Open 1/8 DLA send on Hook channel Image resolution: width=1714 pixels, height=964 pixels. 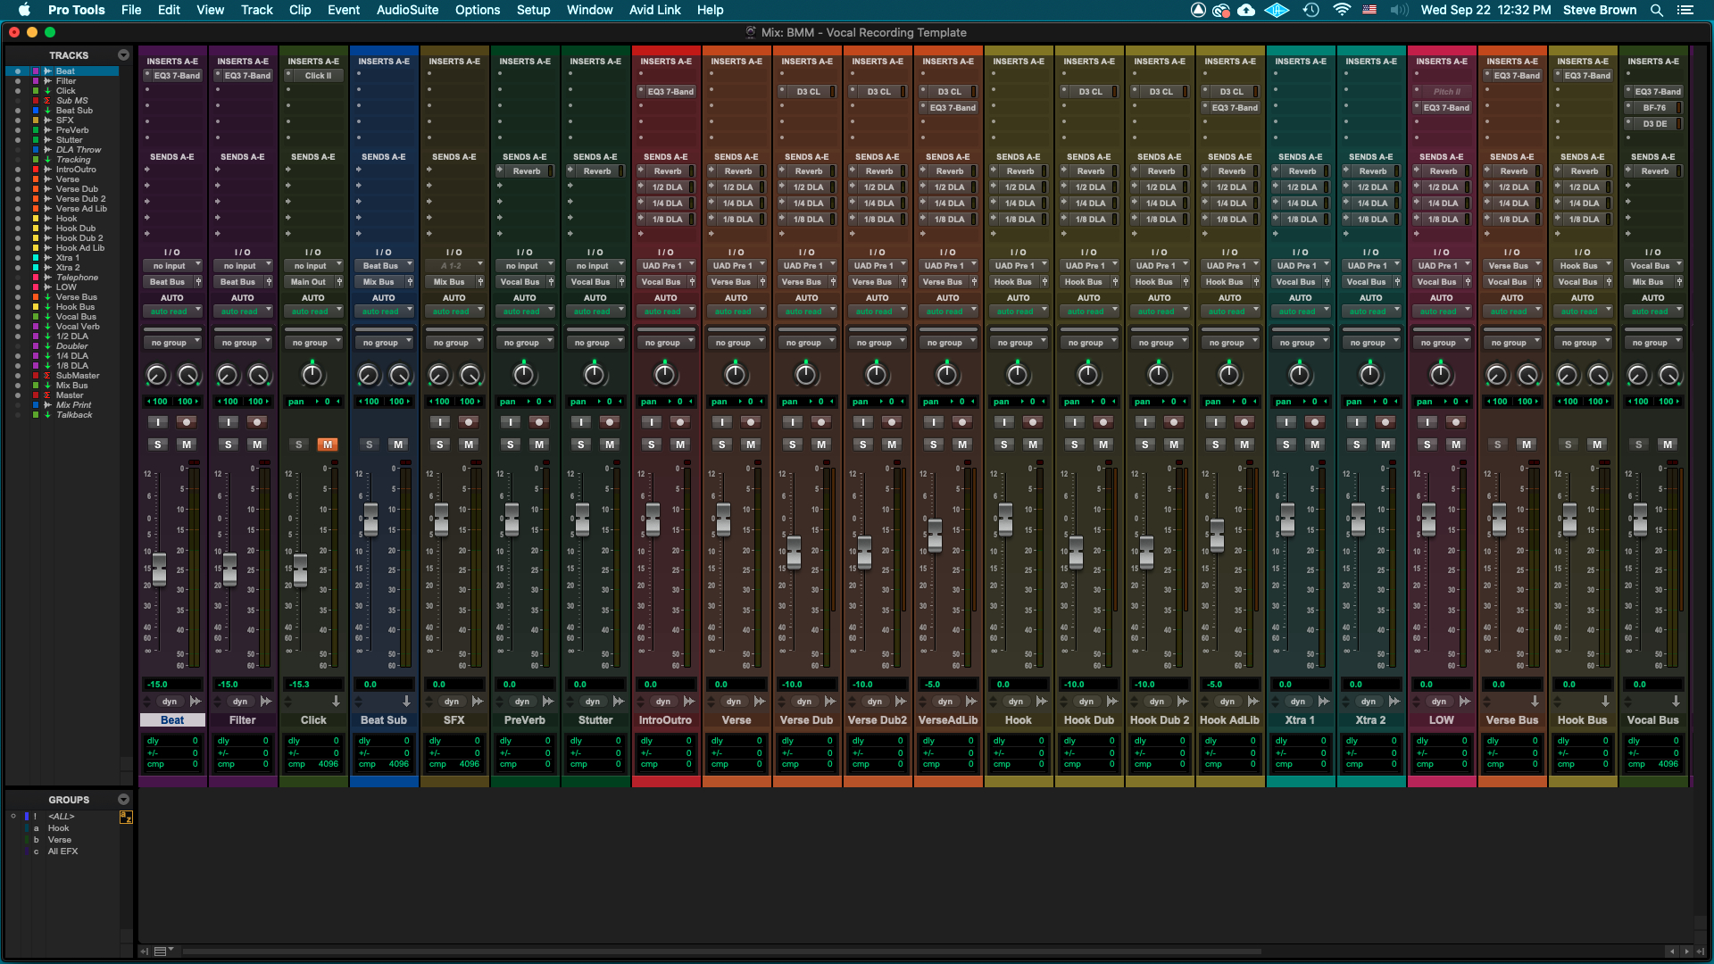click(1019, 220)
